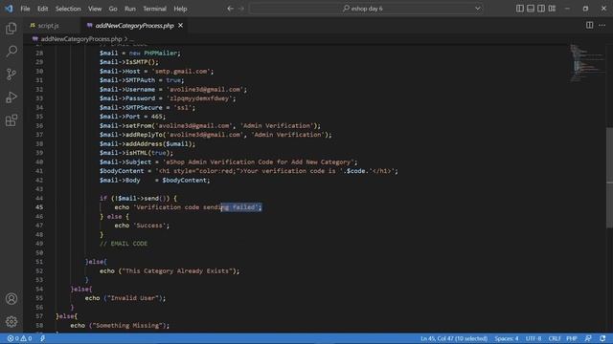The width and height of the screenshot is (613, 344).
Task: Open the Manage gear icon
Action: tap(11, 321)
